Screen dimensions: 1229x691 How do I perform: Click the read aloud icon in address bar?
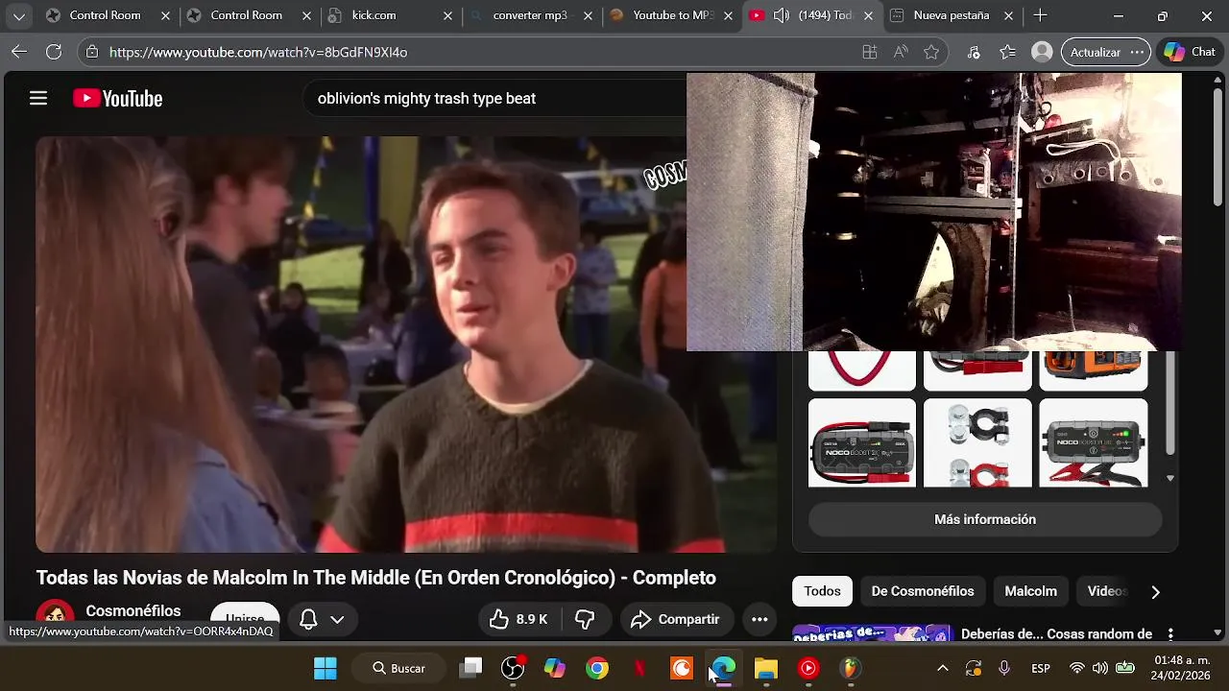901,52
